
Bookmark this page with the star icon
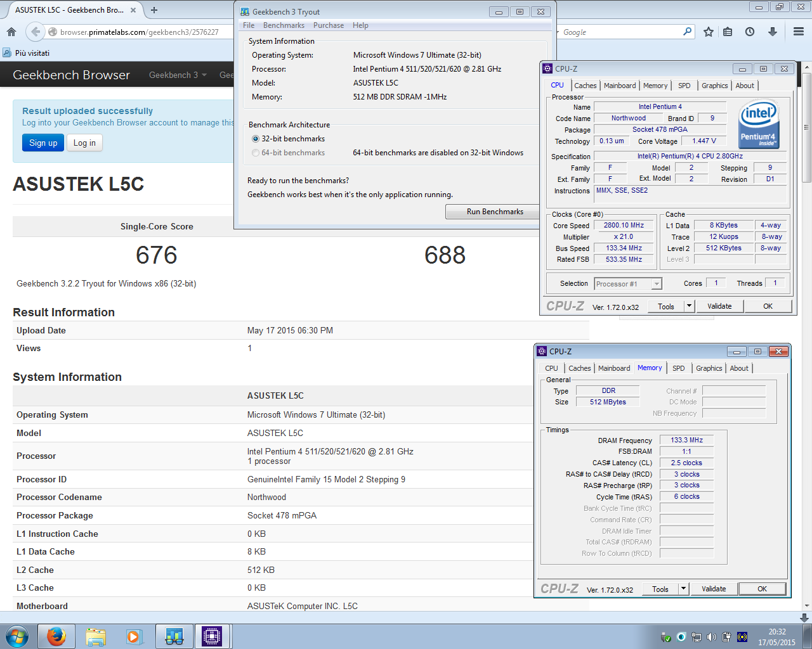coord(709,32)
